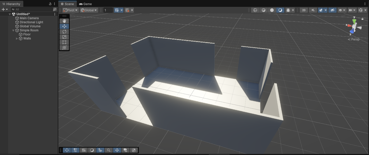Toggle scene visibility eye icon
This screenshot has width=369, height=155.
(332, 10)
